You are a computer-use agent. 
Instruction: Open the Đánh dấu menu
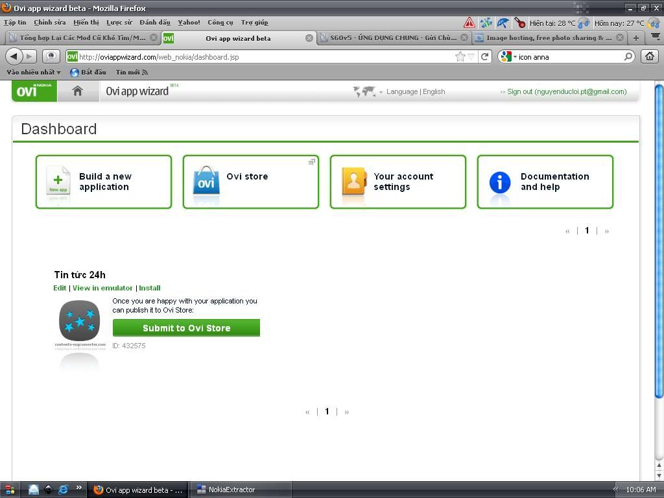pos(155,23)
